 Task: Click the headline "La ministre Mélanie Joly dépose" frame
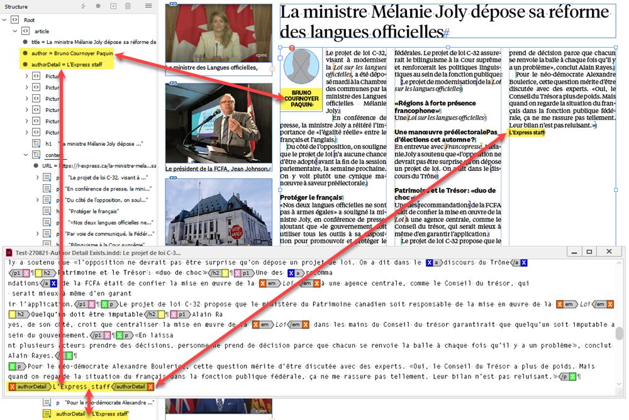[448, 21]
